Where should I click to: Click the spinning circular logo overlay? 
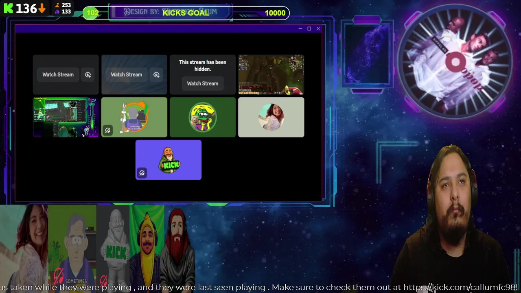455,62
